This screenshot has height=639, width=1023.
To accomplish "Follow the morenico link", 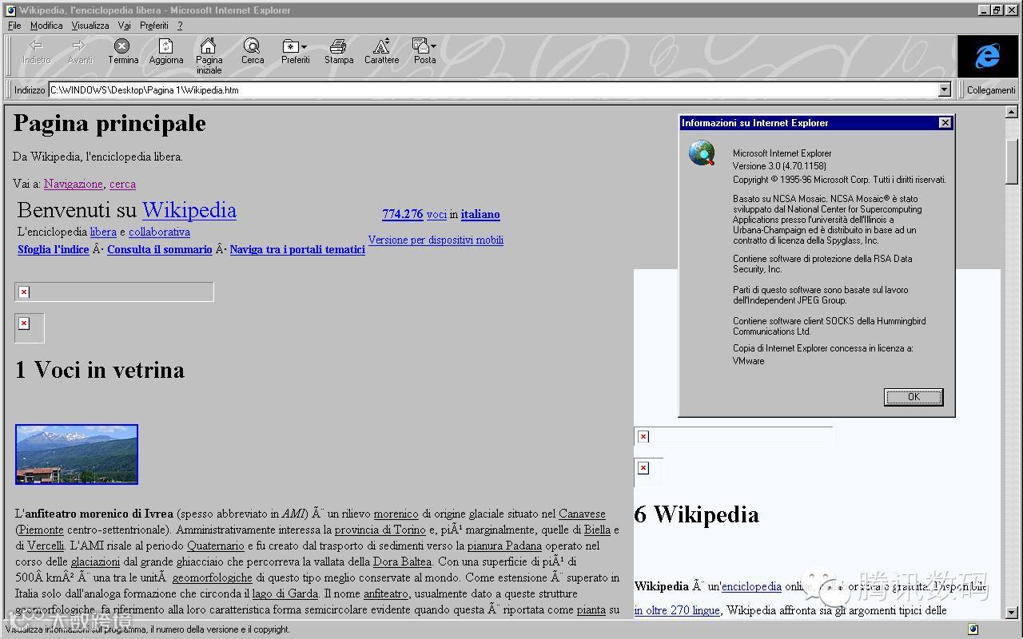I will pos(396,514).
